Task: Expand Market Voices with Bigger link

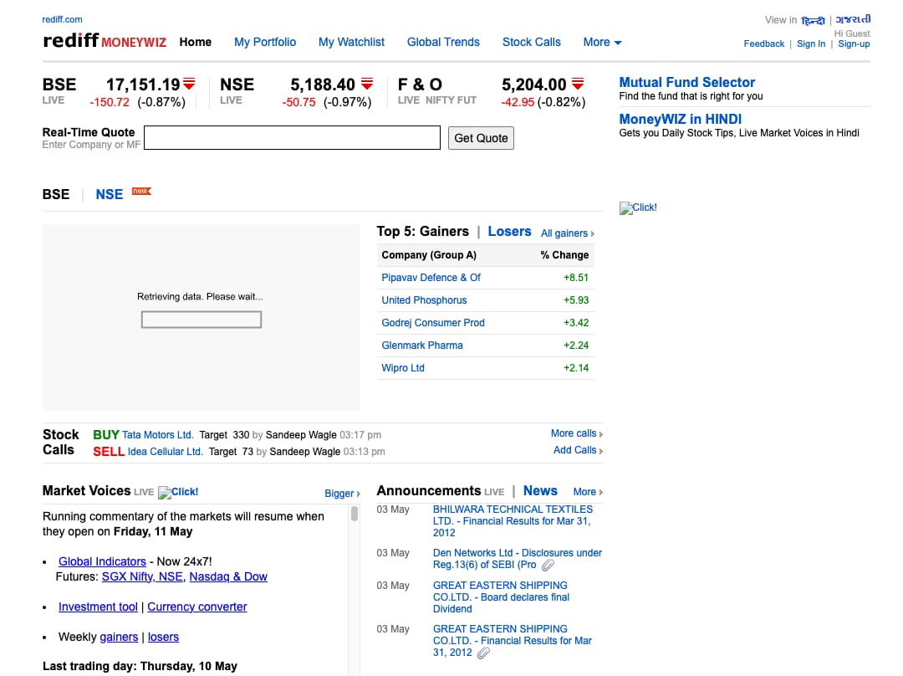Action: coord(342,494)
